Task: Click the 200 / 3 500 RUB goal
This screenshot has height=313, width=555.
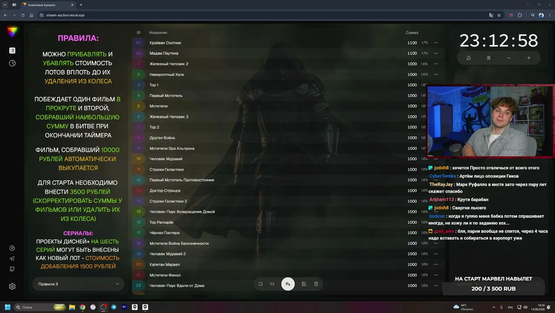Action: 493,289
